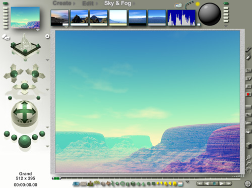
Task: Open selection palette options triangle
Action: tap(187, 182)
